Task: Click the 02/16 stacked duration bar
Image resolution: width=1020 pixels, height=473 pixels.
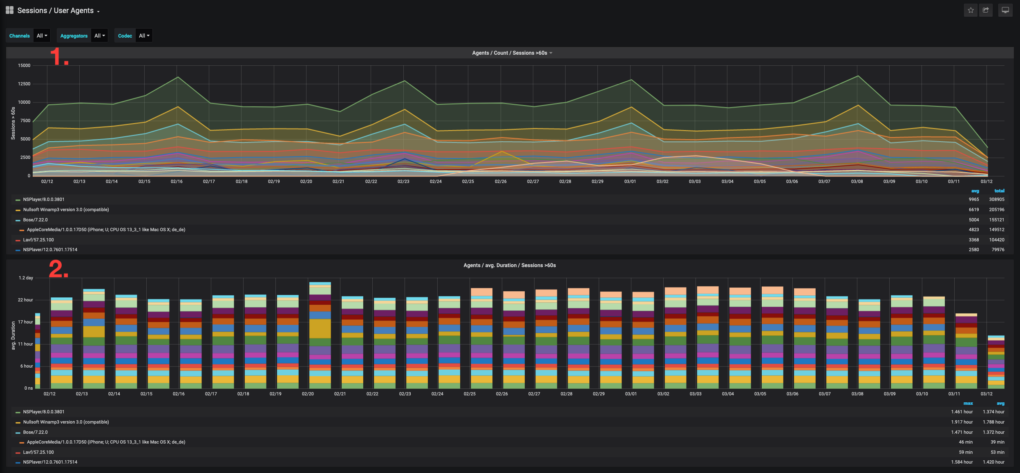Action: 191,344
